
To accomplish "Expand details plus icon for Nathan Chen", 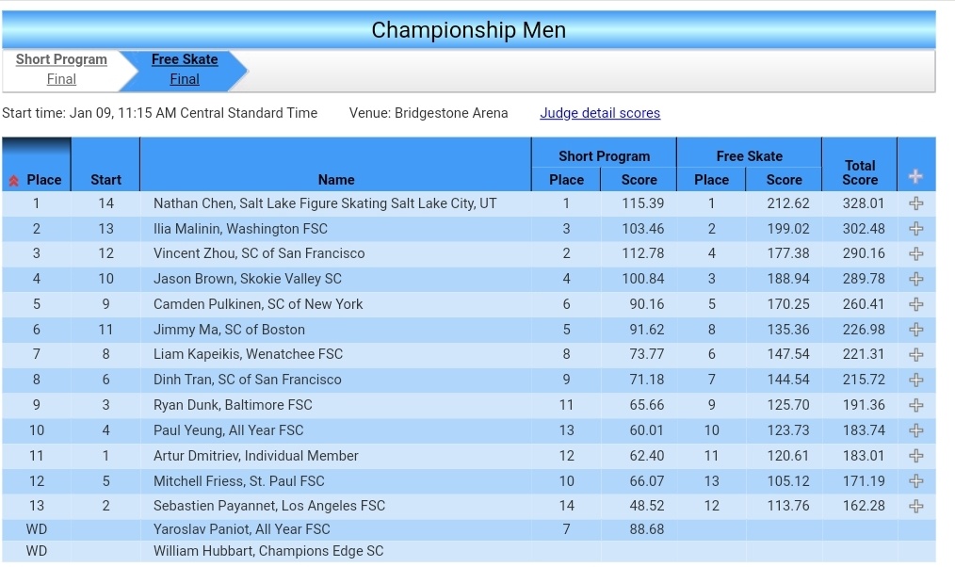I will 916,203.
